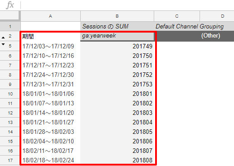Click cell '17/12/10～17/12/16'
Screen dimensions: 234x166
point(50,56)
